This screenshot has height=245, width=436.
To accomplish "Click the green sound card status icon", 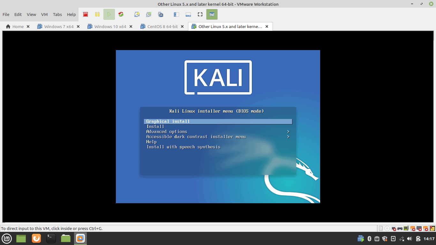I will [406, 228].
